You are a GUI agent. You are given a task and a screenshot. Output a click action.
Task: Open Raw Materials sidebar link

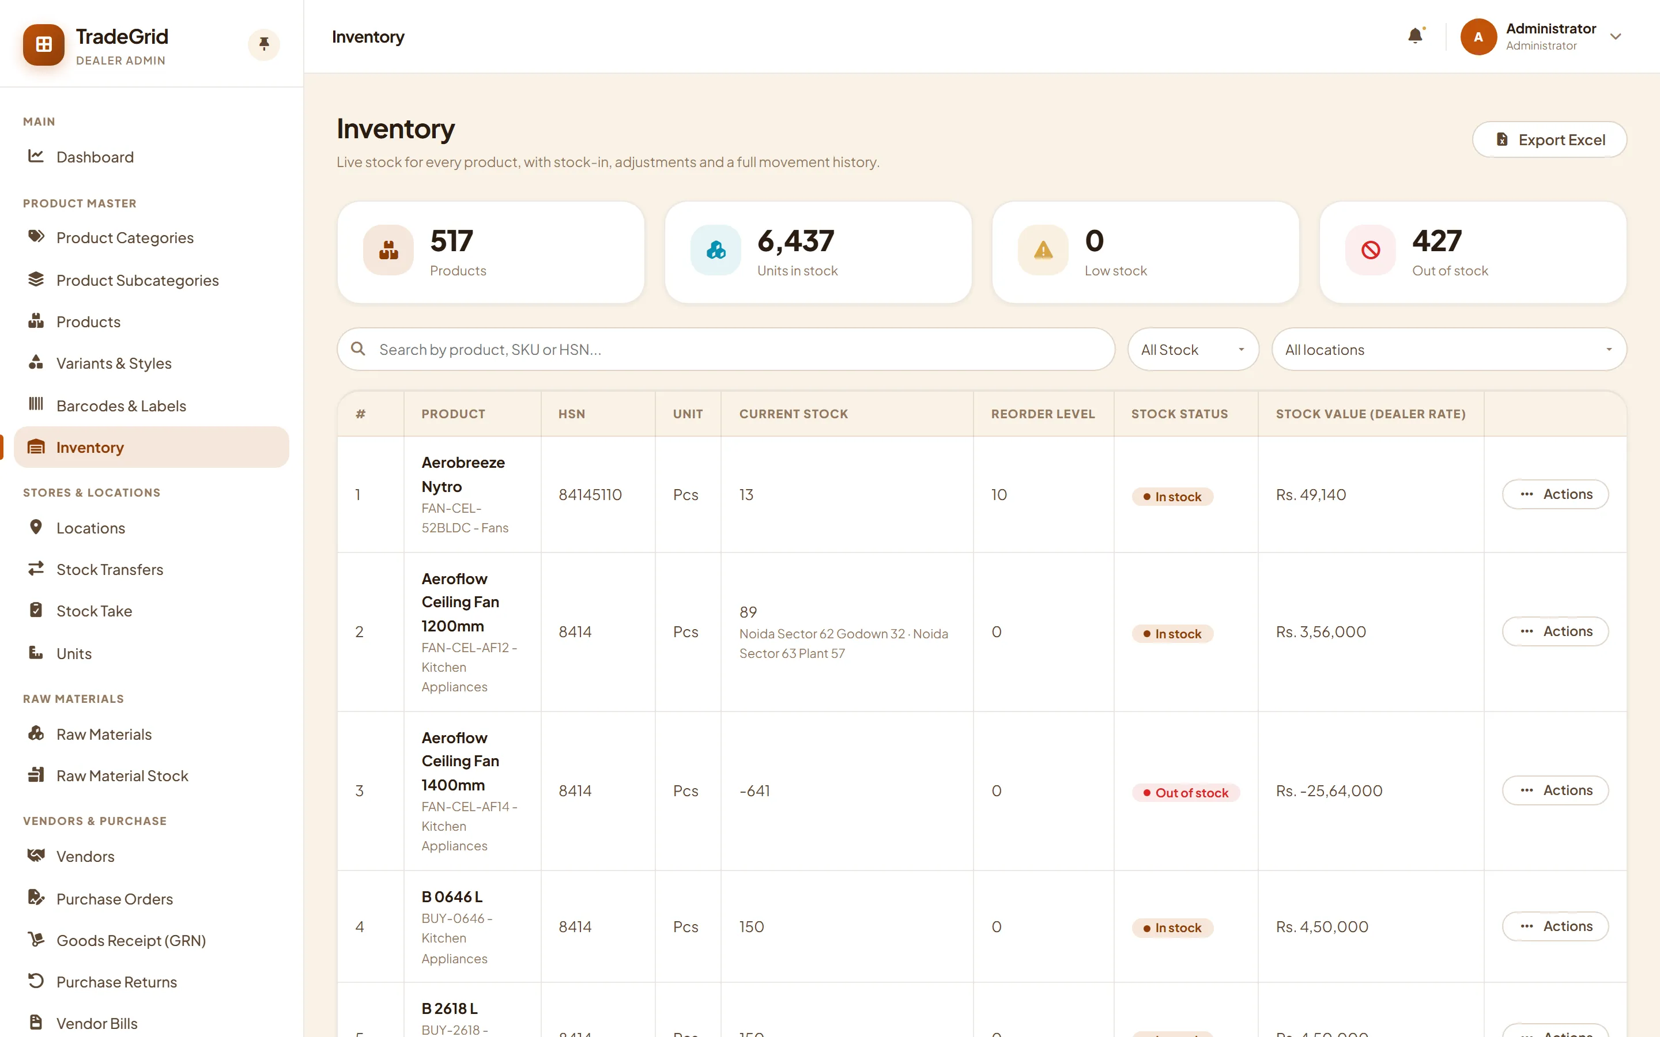[151, 734]
